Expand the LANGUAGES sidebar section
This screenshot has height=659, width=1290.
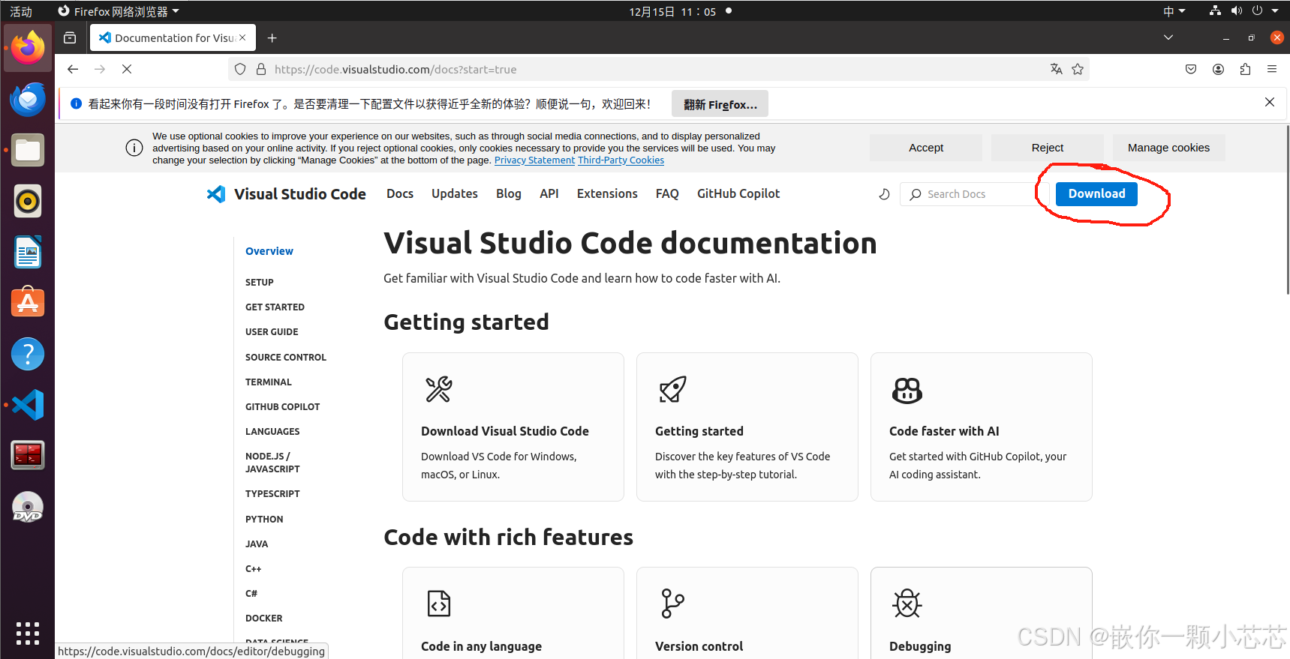coord(272,432)
